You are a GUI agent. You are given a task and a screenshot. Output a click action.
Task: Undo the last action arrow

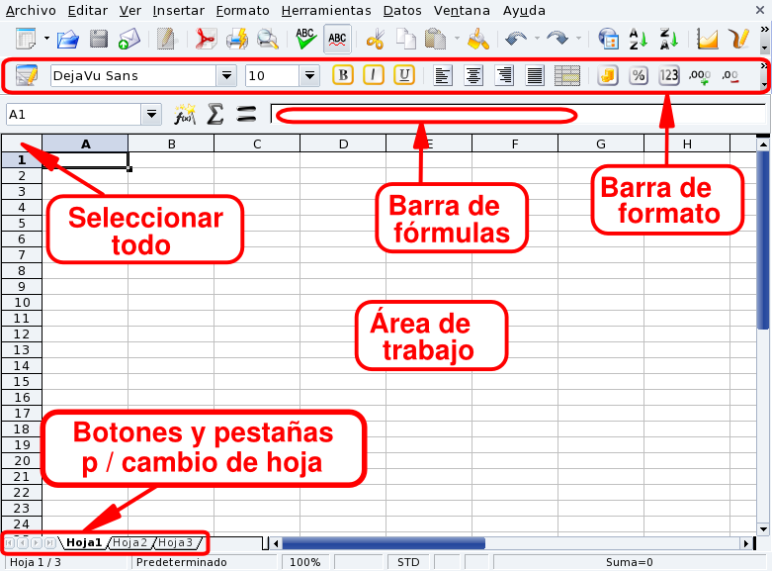pyautogui.click(x=515, y=39)
